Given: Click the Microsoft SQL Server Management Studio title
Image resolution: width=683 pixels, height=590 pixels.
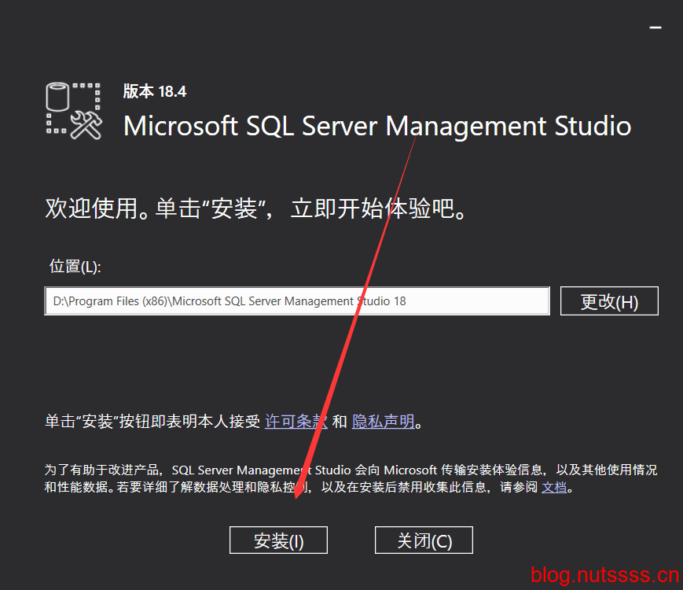Looking at the screenshot, I should (377, 126).
